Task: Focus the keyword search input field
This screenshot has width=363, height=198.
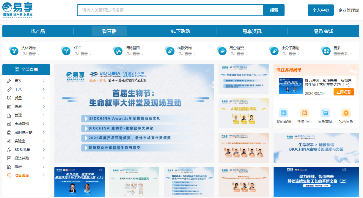Action: click(170, 10)
